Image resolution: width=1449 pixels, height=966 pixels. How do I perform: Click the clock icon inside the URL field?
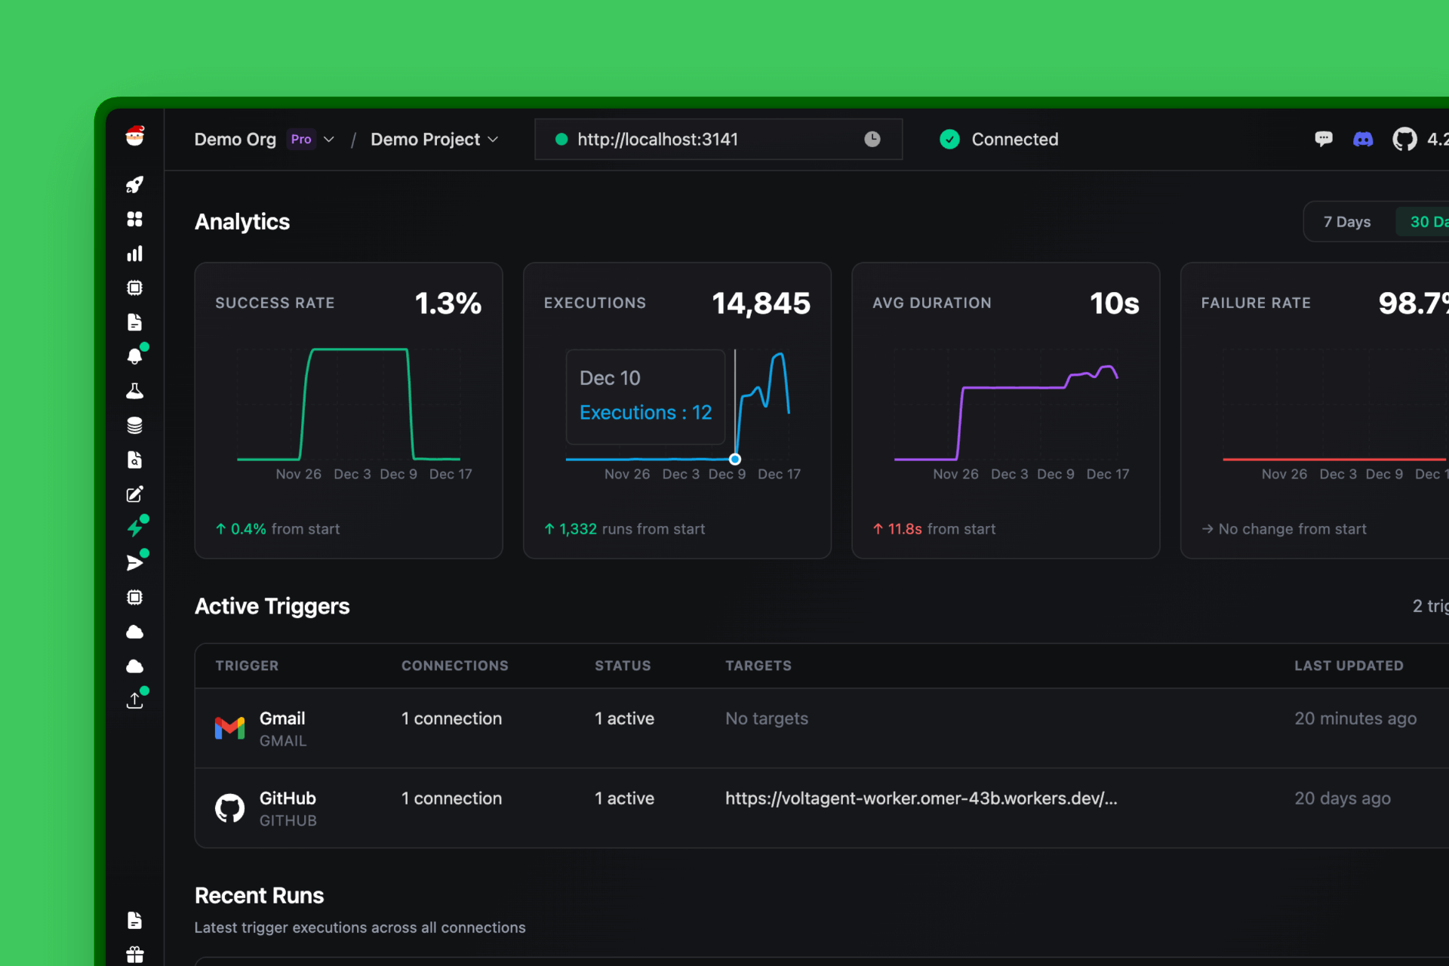click(x=872, y=139)
